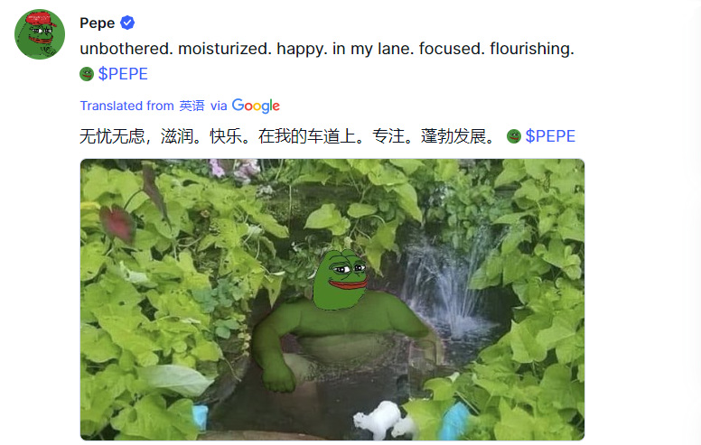Select the 英语 source language label
This screenshot has width=701, height=445.
pyautogui.click(x=192, y=106)
